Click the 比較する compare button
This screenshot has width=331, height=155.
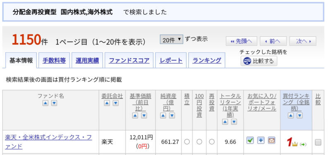[259, 61]
